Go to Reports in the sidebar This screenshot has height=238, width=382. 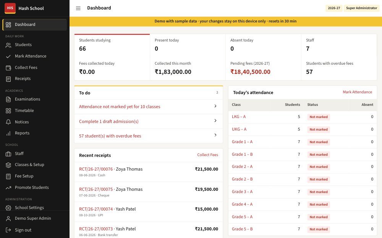point(35,133)
